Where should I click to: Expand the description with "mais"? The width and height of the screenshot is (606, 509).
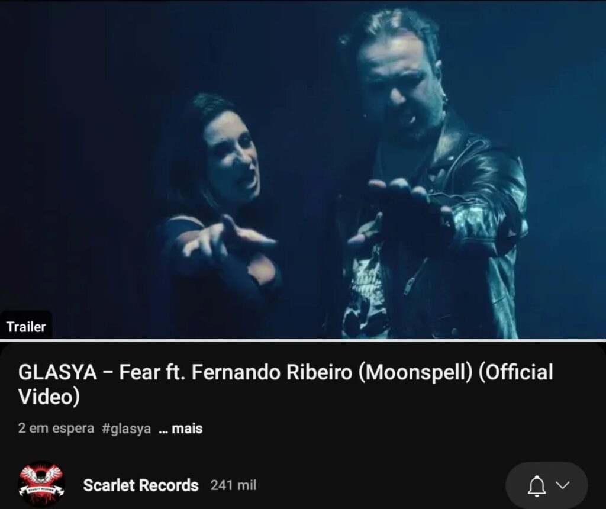187,429
